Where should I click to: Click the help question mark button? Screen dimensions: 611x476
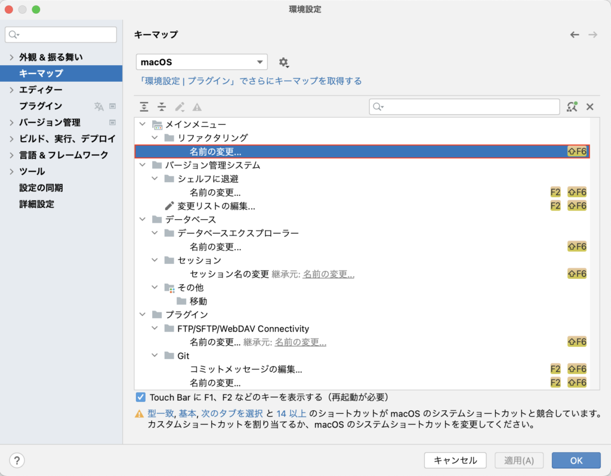click(x=17, y=460)
